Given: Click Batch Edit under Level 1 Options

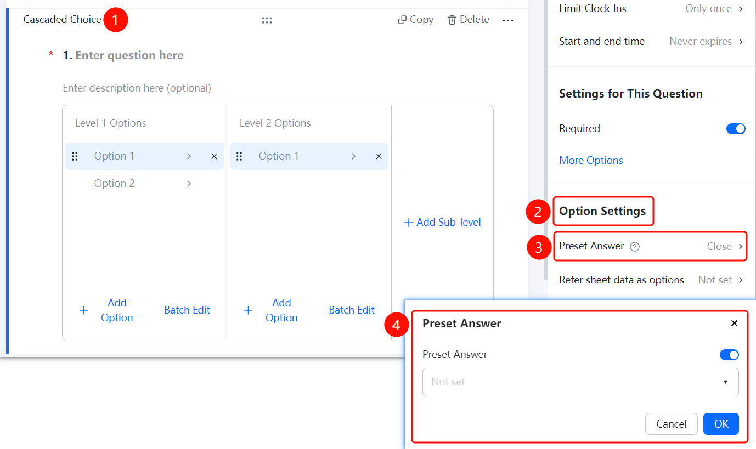Looking at the screenshot, I should coord(187,310).
